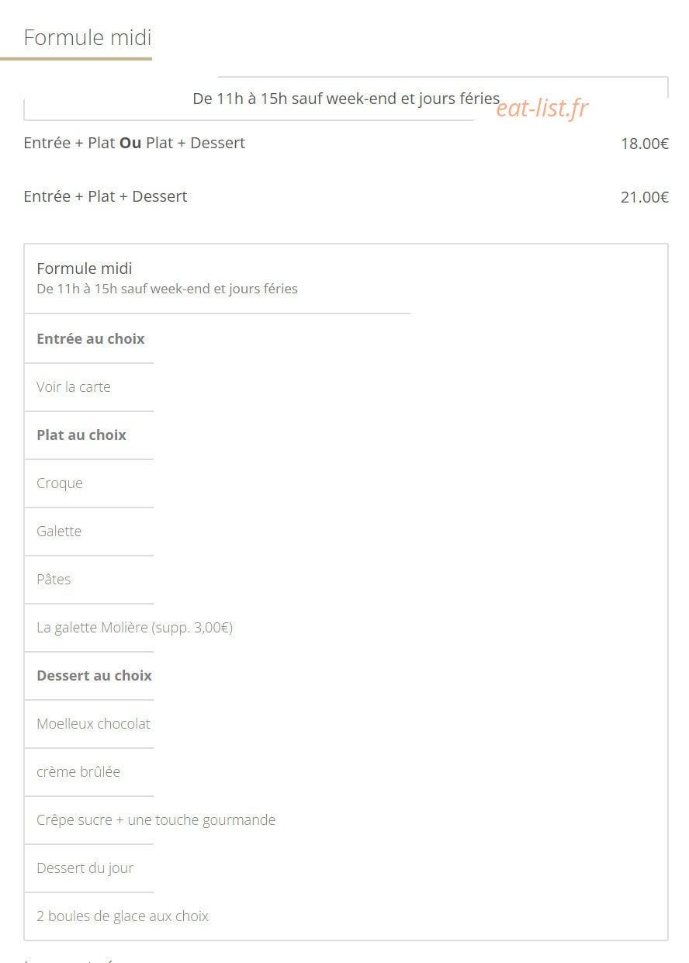
Task: Select La galette Molière with supplement
Action: 135,628
